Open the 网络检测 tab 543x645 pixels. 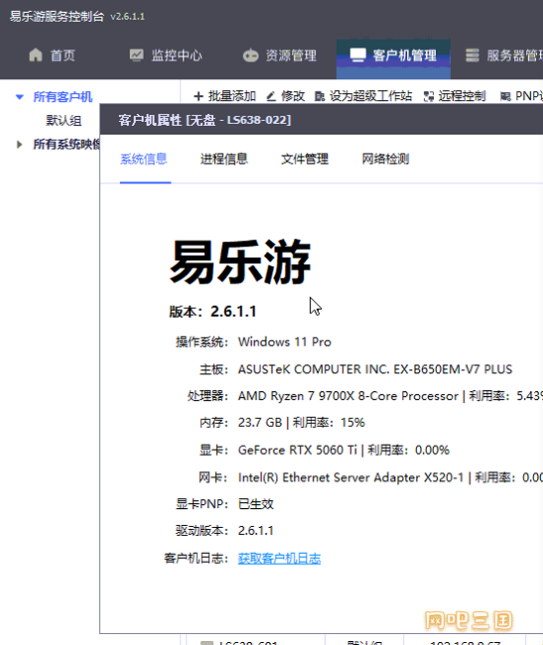coord(385,159)
